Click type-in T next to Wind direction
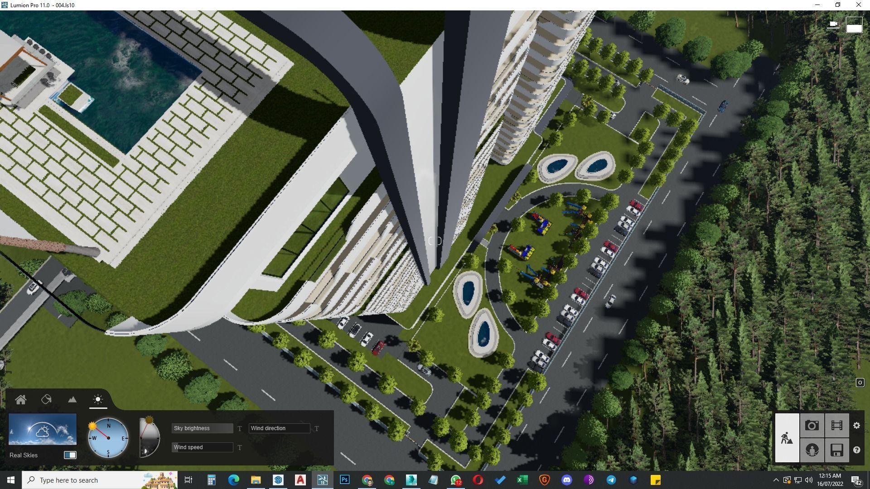The height and width of the screenshot is (489, 870). tap(317, 428)
